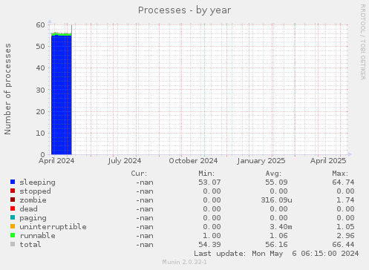Image resolution: width=369 pixels, height=270 pixels.
Task: Click the dark red zombie swatch
Action: 13,200
